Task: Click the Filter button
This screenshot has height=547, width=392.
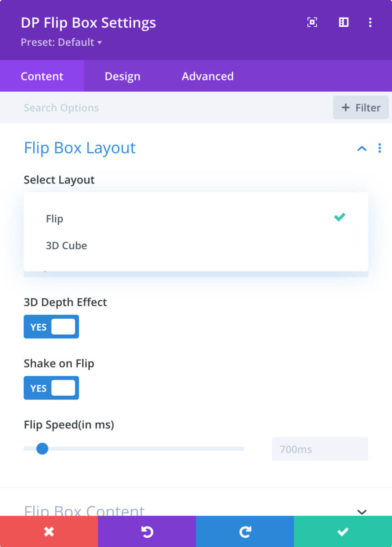Action: pyautogui.click(x=361, y=108)
